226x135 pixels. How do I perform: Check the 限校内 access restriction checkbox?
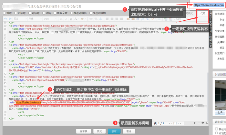coord(216,129)
